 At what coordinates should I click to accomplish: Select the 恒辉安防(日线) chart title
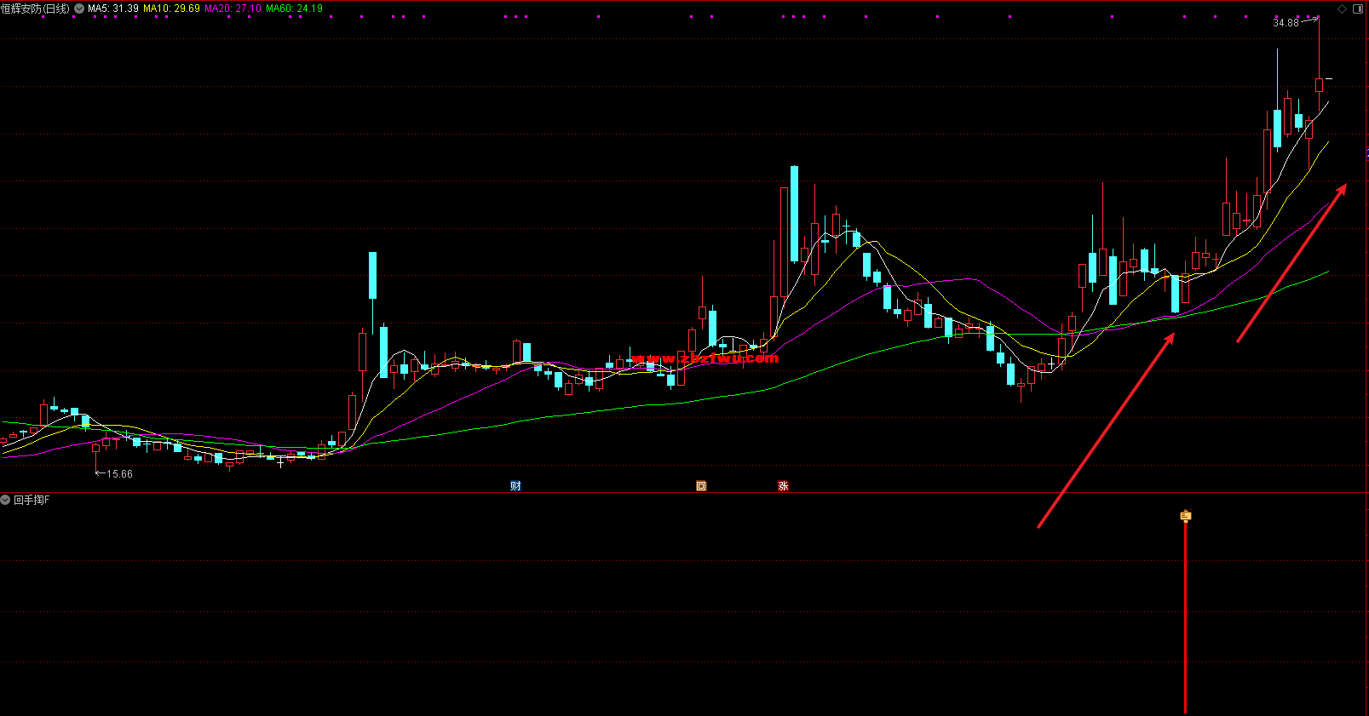(36, 9)
